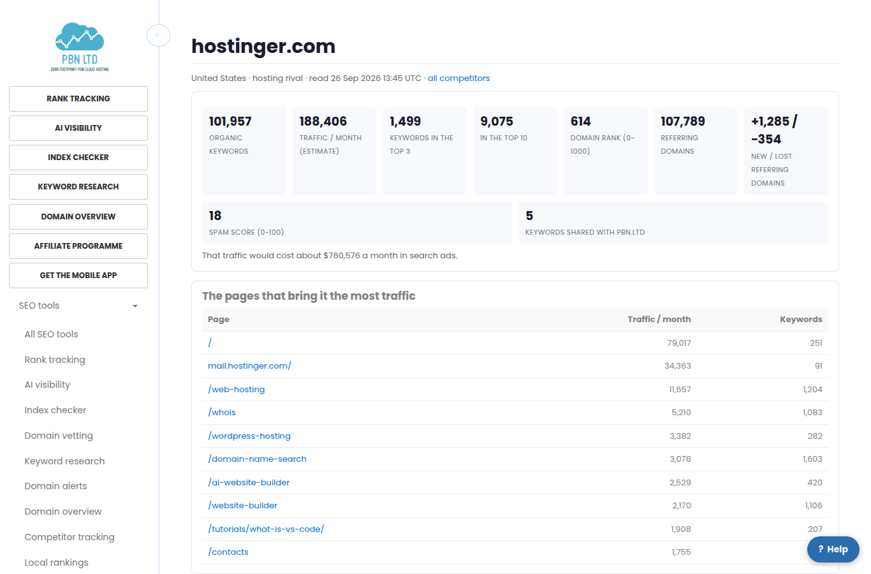
Task: Click the traffic value 34,363
Action: [678, 366]
